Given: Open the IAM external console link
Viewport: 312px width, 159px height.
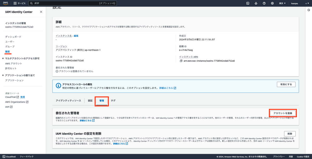Looking at the screenshot, I should click(x=9, y=107).
